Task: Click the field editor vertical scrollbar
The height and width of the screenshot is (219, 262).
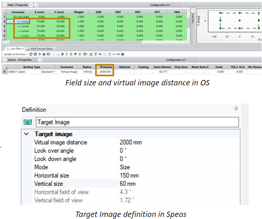Action: coord(189,28)
